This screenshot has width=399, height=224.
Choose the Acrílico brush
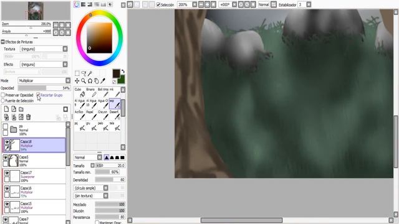click(80, 115)
